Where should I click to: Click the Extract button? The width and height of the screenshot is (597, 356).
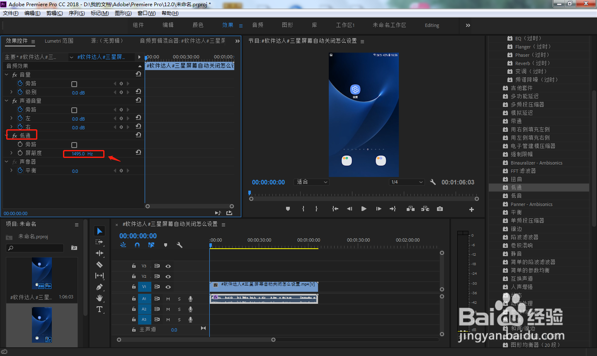point(425,209)
